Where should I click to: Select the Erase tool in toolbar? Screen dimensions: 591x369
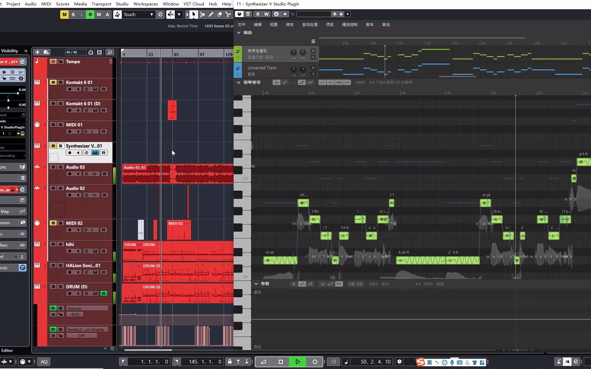point(220,14)
